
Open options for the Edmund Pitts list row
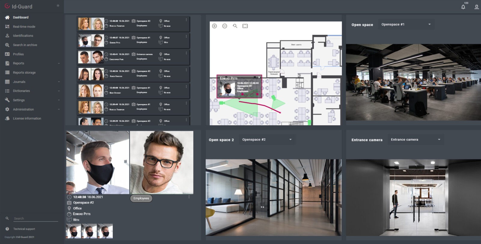pyautogui.click(x=186, y=36)
